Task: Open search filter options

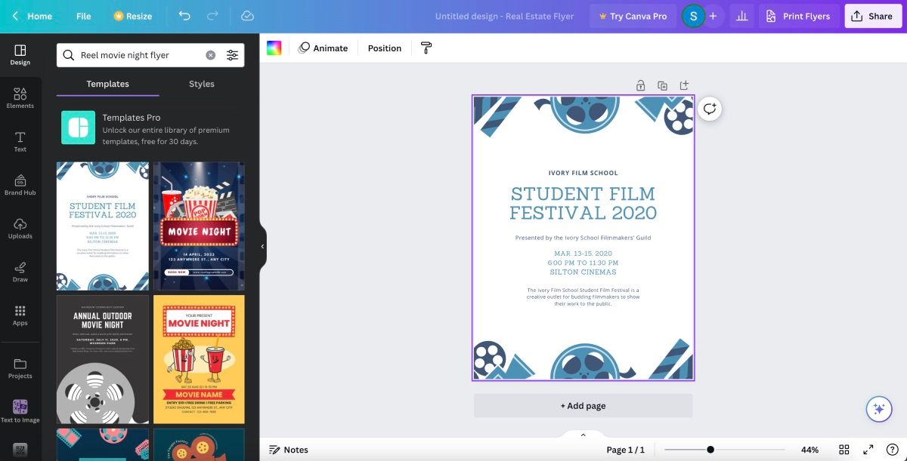Action: (233, 54)
